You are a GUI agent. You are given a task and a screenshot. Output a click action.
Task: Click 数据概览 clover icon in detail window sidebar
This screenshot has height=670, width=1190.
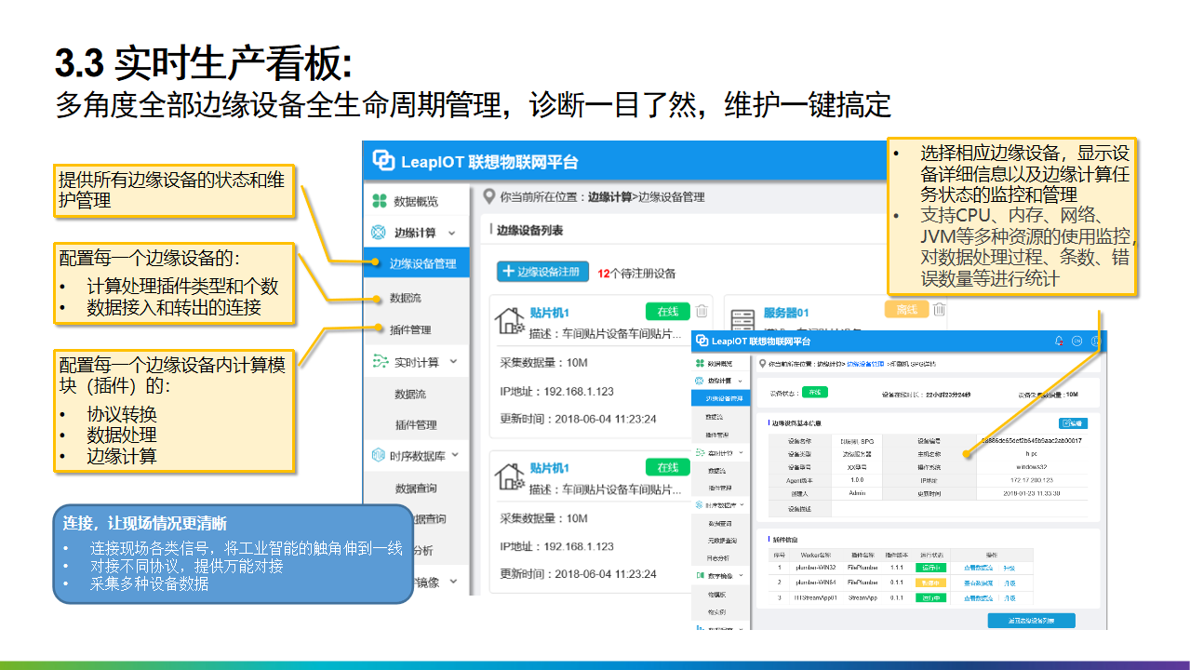pyautogui.click(x=700, y=364)
